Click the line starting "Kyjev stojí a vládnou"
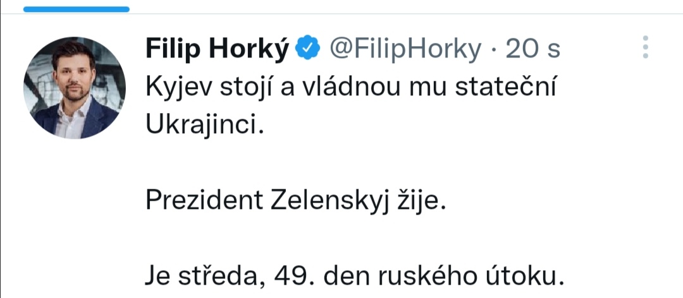 350,88
